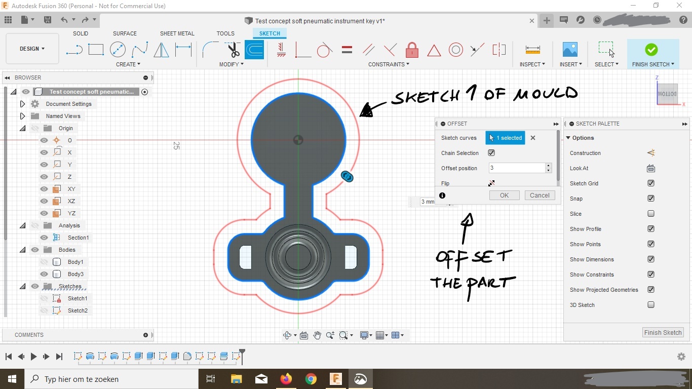Toggle visibility of Body3
Viewport: 692px width, 389px height.
44,274
